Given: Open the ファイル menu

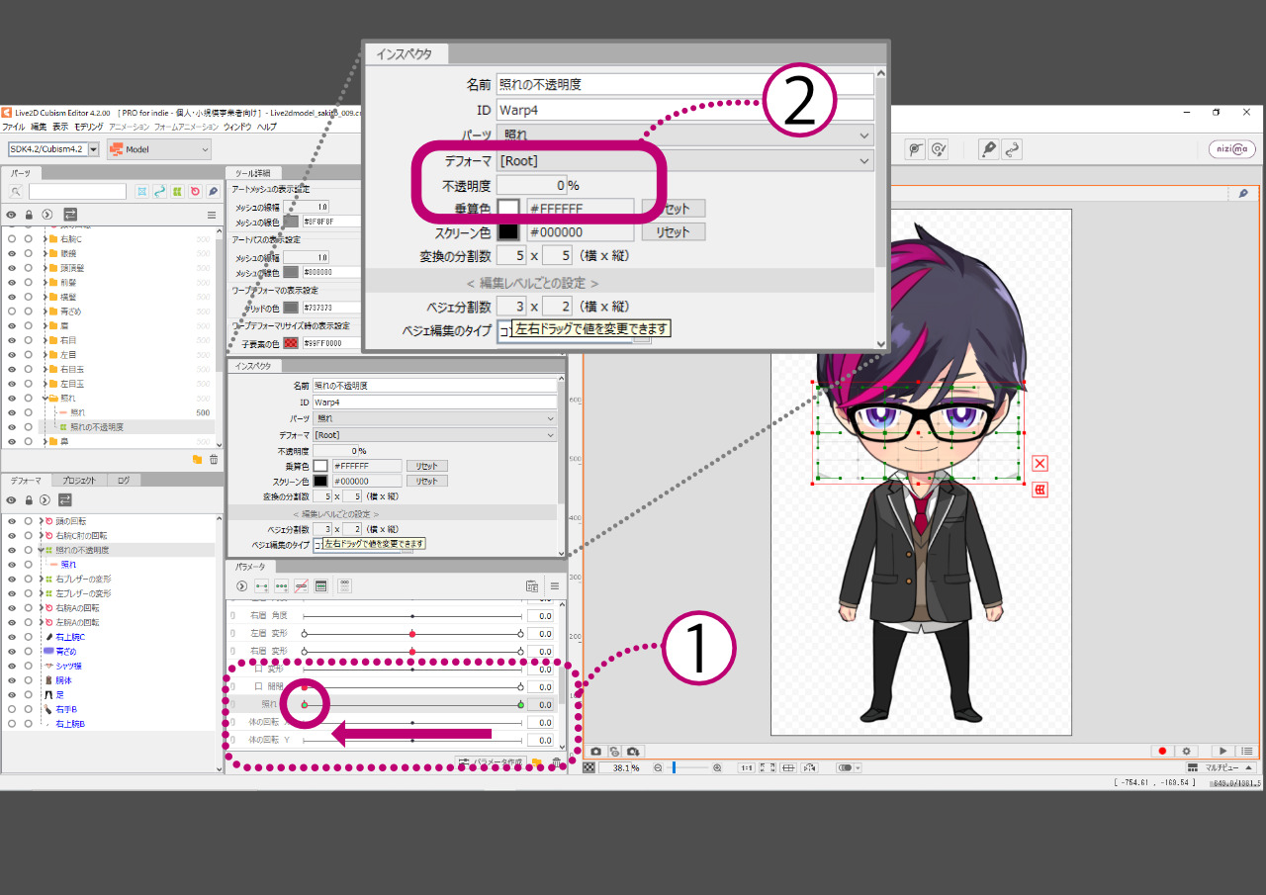Looking at the screenshot, I should pos(14,127).
